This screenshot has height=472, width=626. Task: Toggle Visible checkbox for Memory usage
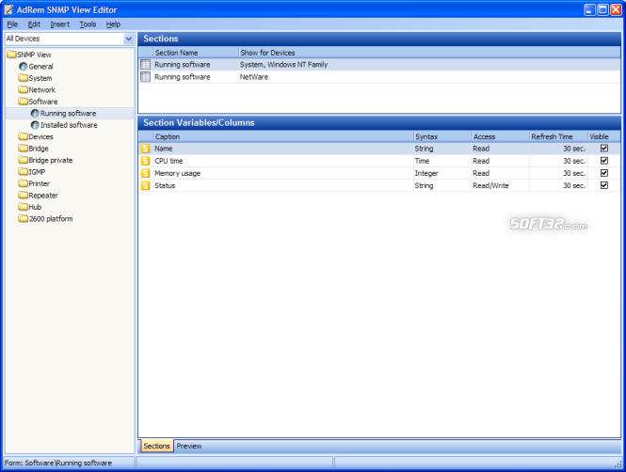[x=604, y=173]
